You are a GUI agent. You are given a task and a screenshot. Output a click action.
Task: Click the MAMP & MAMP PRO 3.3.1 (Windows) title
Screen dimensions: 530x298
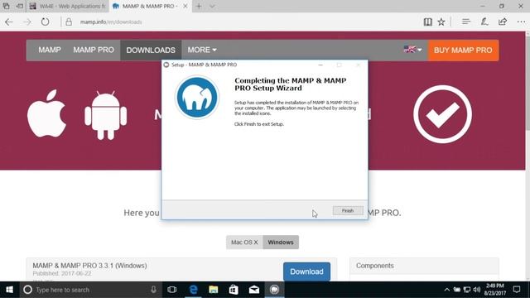pyautogui.click(x=89, y=266)
